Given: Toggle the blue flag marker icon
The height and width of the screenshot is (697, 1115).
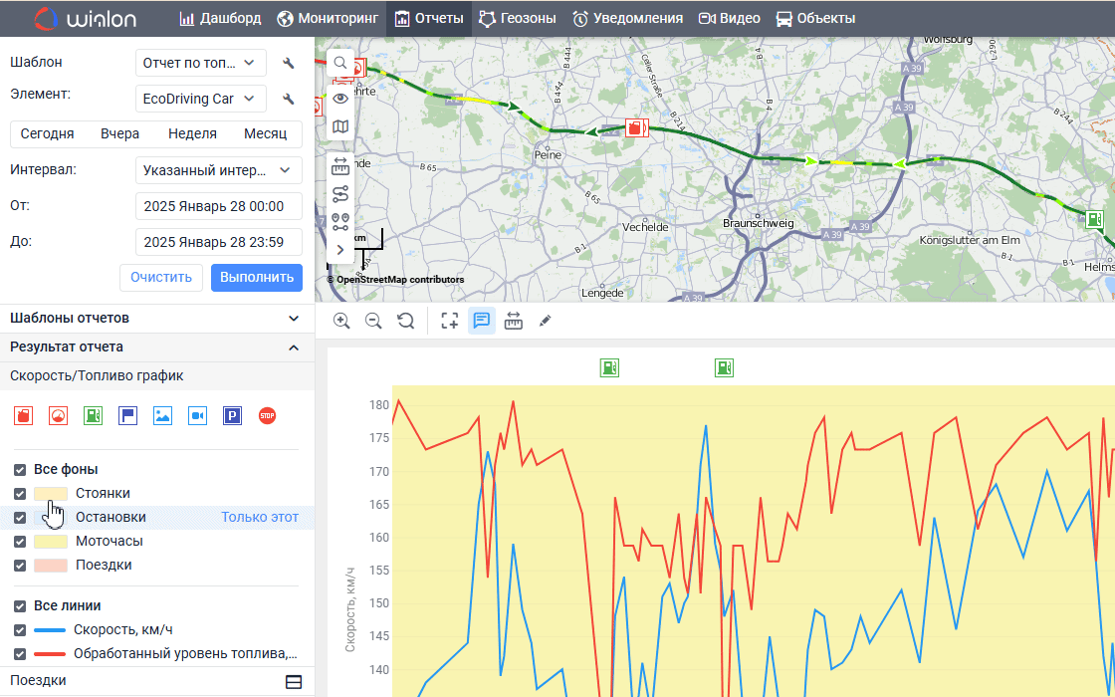Looking at the screenshot, I should (128, 416).
